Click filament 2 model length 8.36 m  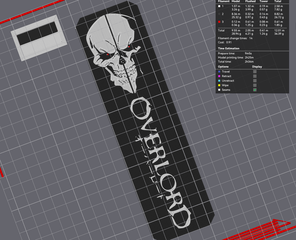click(236, 14)
